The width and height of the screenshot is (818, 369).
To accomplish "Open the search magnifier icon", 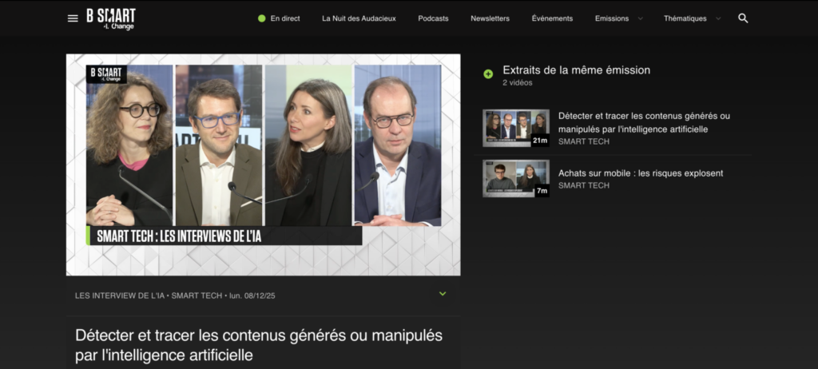I will click(744, 18).
